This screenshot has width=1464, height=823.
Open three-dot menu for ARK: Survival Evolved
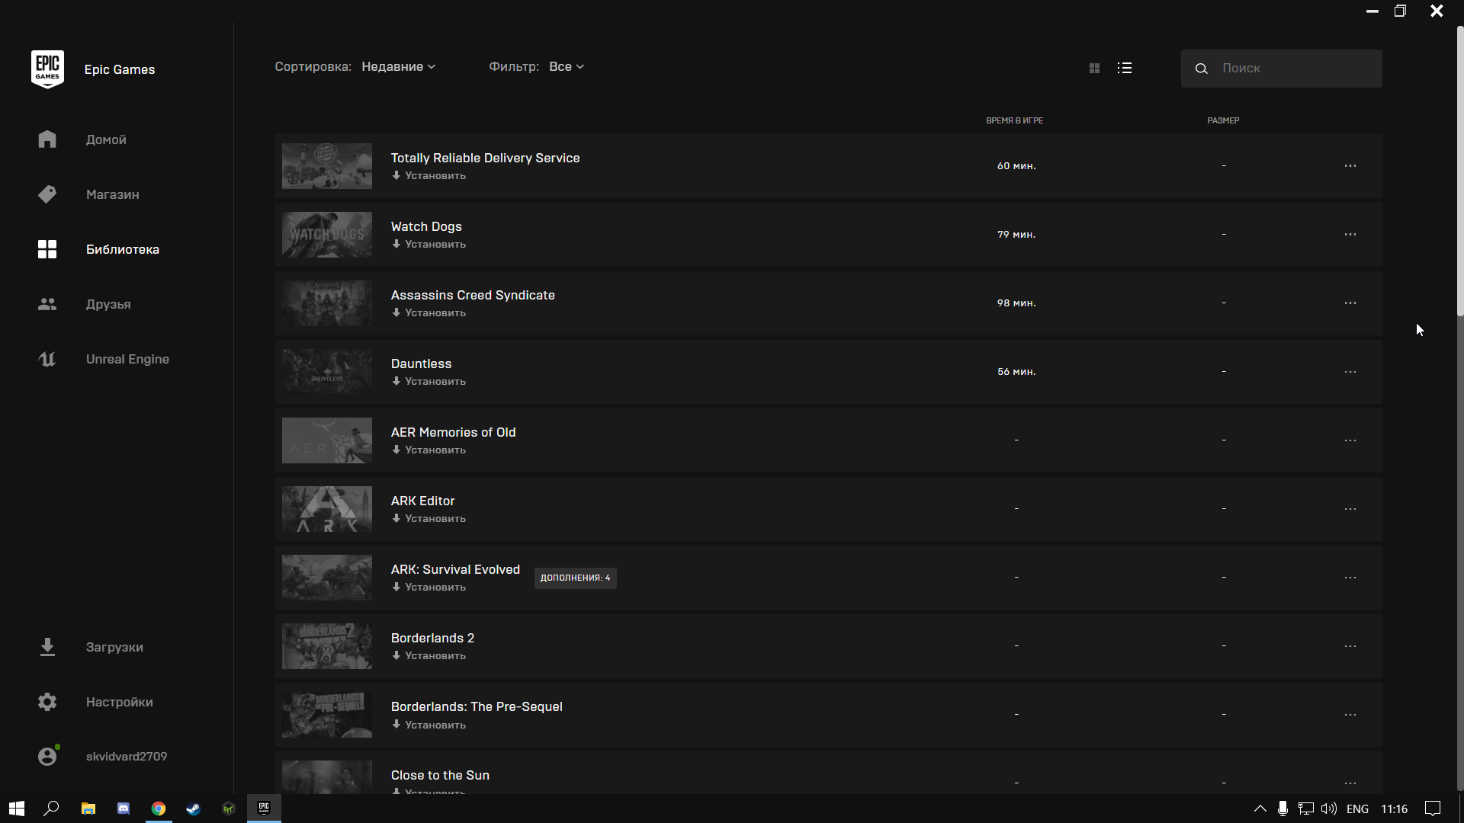point(1350,578)
